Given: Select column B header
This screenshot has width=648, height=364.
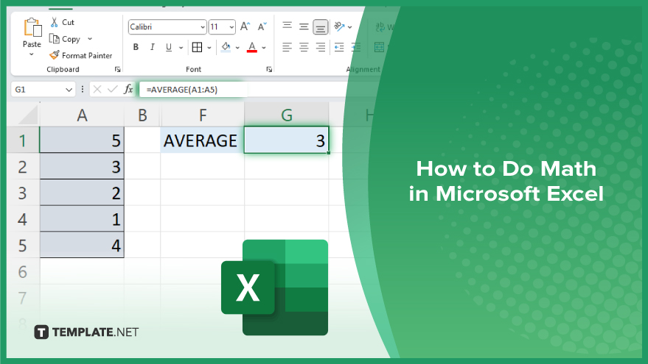Looking at the screenshot, I should [142, 115].
